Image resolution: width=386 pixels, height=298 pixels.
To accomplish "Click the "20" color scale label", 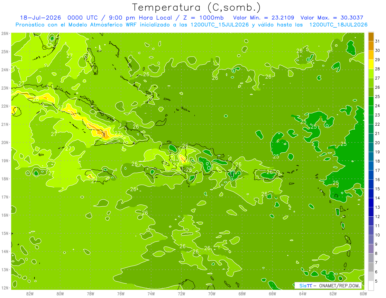I will pos(378,143).
